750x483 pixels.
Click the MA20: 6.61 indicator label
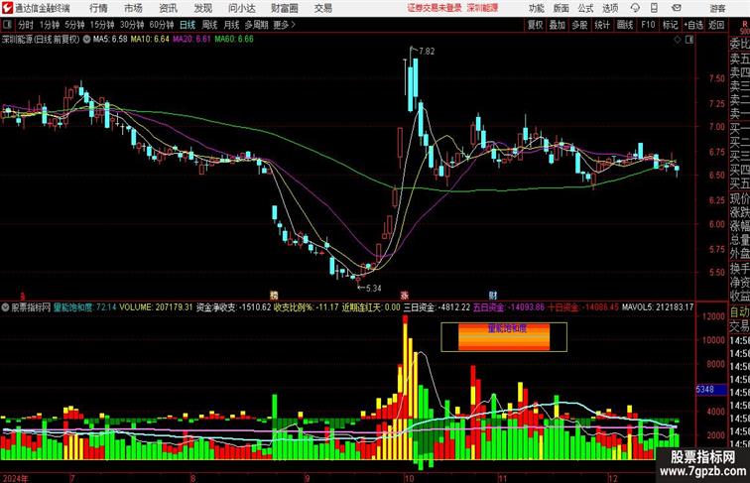click(x=191, y=40)
